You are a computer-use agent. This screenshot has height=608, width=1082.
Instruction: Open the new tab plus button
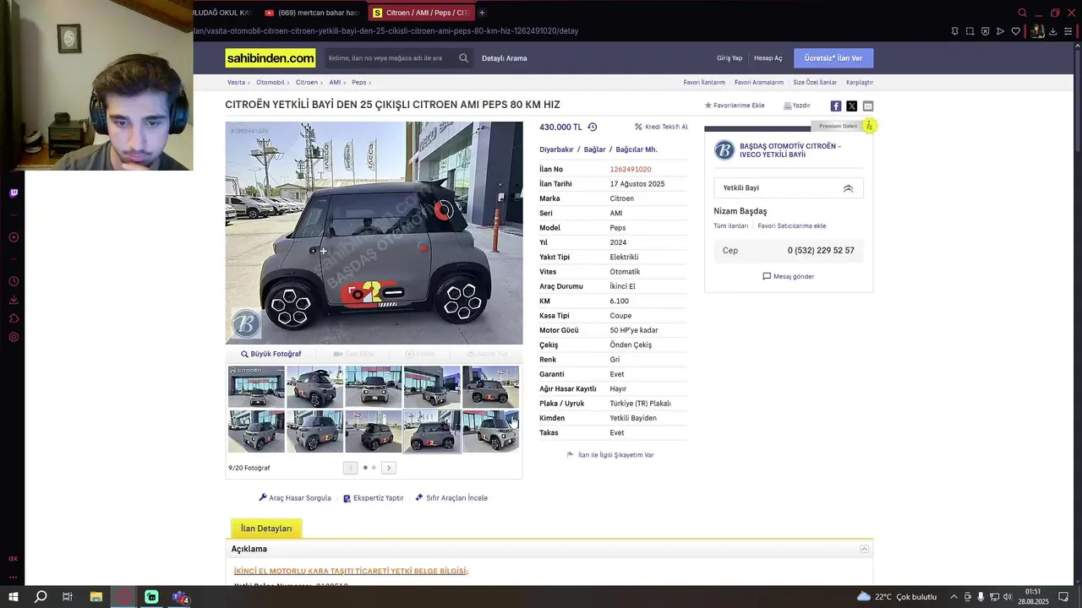tap(482, 13)
